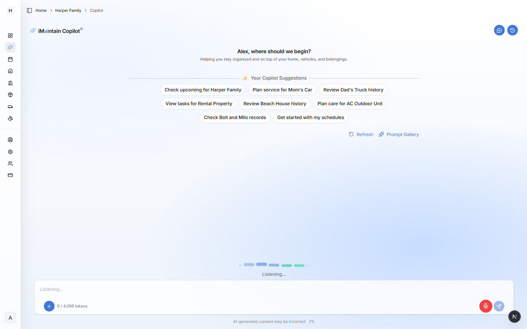Toggle voice input with the red microphone
The image size is (527, 329).
click(486, 306)
